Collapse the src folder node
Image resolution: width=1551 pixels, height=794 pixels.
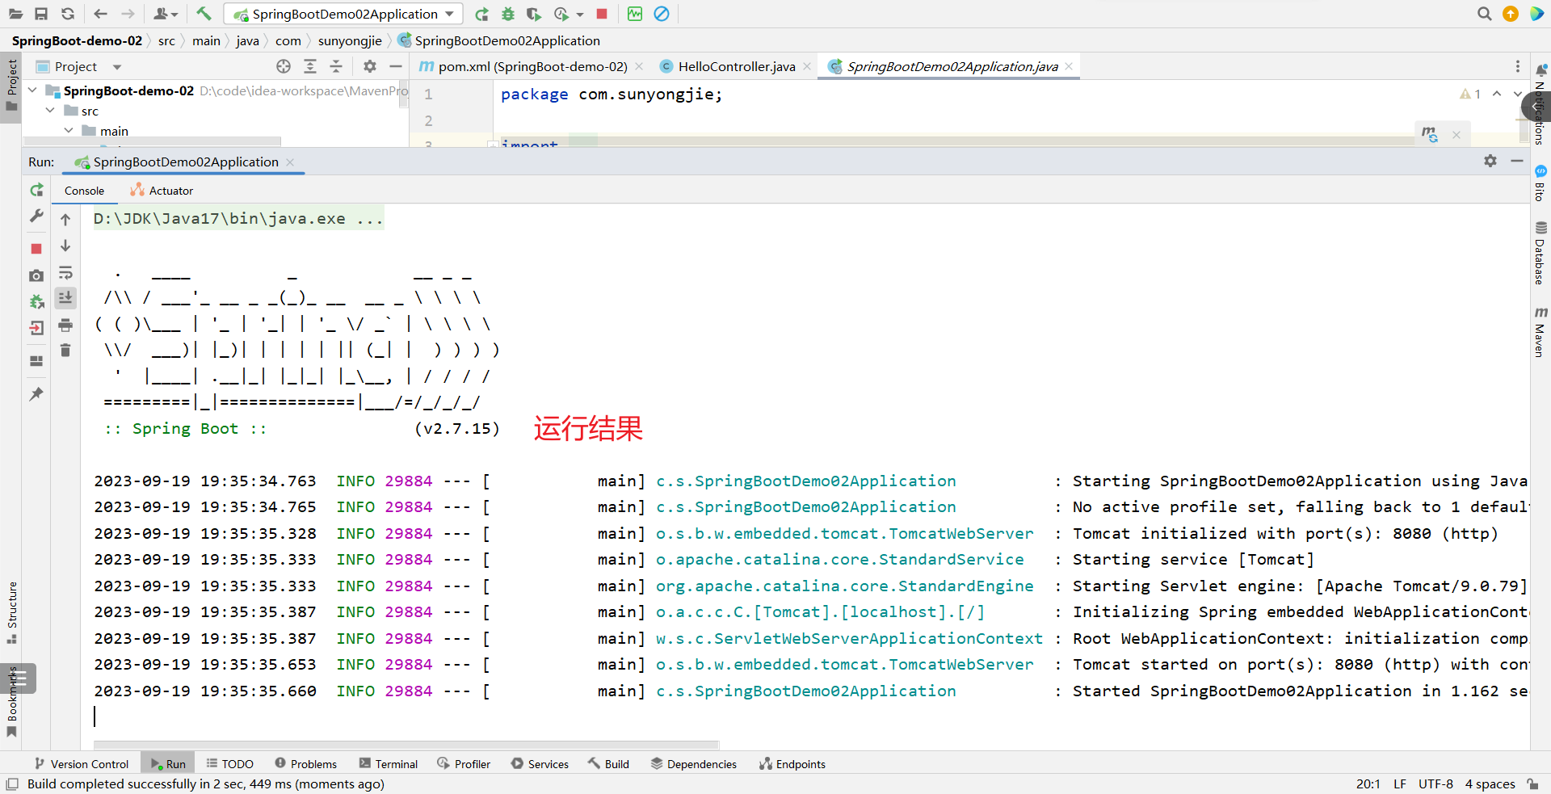coord(50,110)
